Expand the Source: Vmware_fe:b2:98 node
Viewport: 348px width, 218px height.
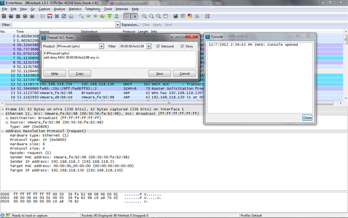7,122
